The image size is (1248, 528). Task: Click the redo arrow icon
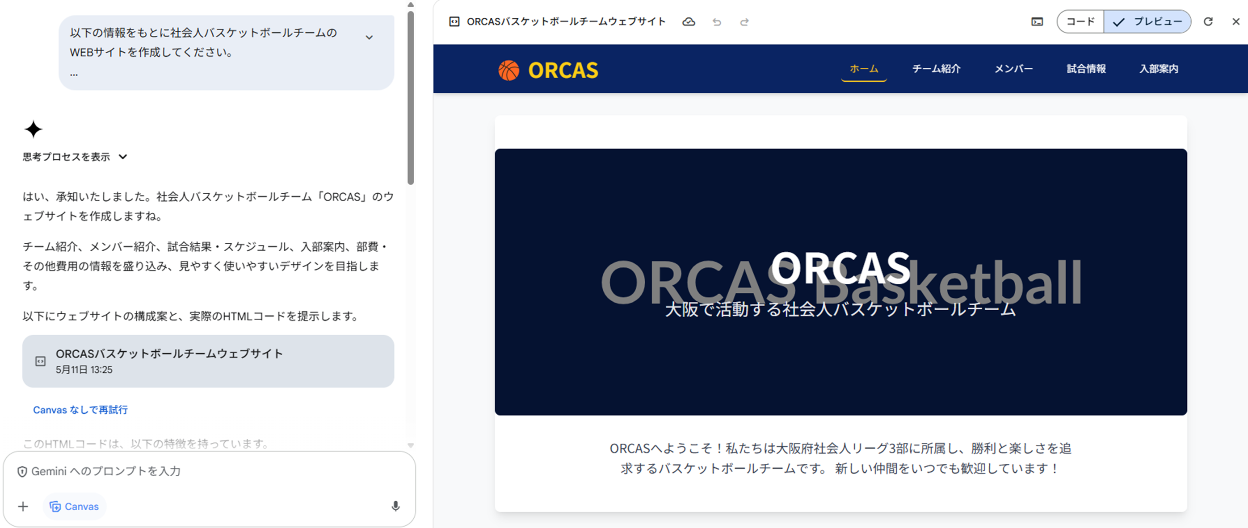(x=744, y=22)
